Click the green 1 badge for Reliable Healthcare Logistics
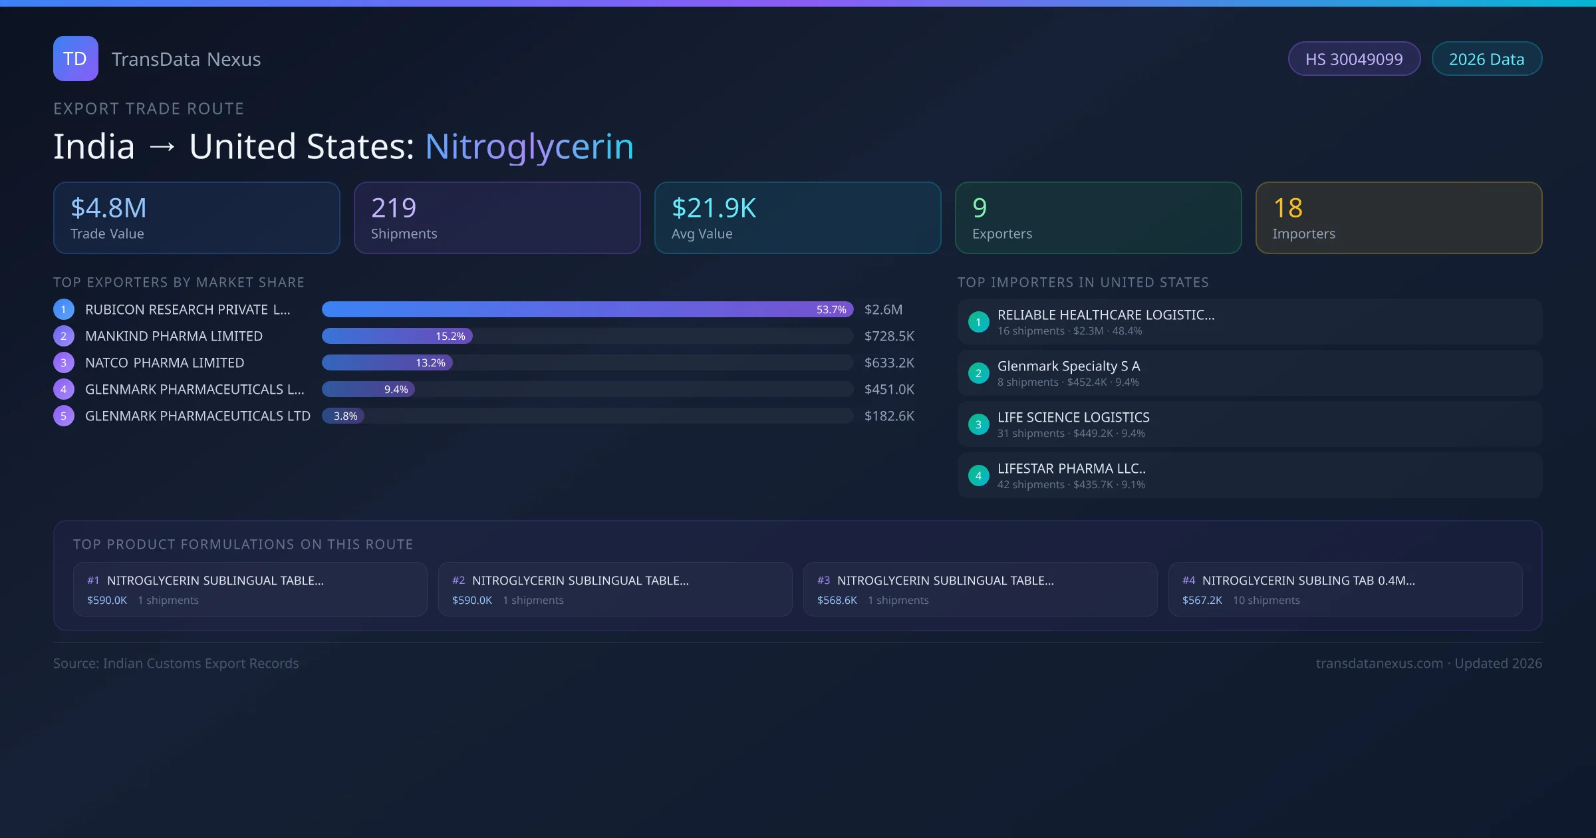This screenshot has width=1596, height=838. [978, 321]
